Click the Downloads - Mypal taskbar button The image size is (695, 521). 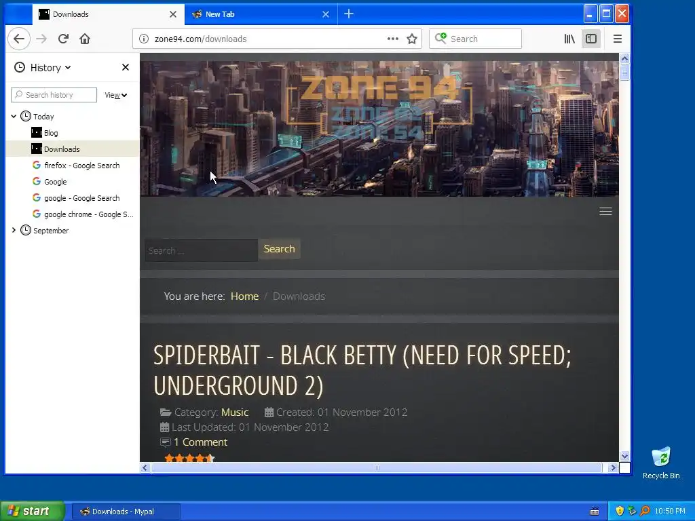click(126, 512)
